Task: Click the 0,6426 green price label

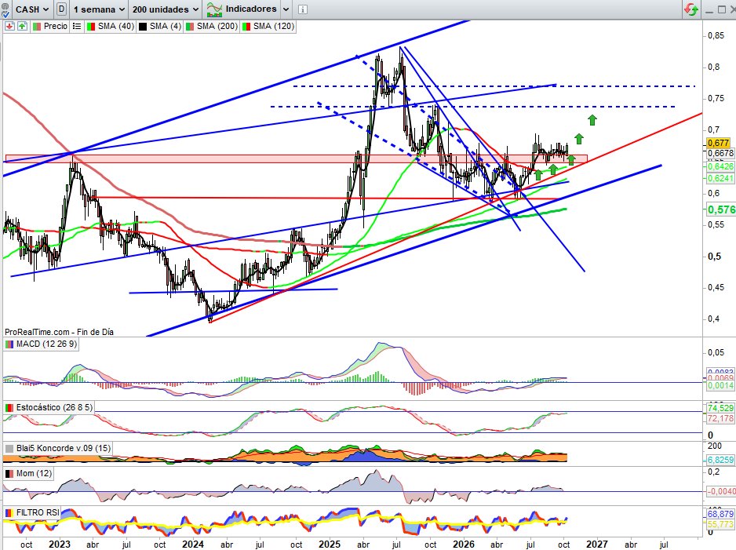Action: [x=720, y=166]
